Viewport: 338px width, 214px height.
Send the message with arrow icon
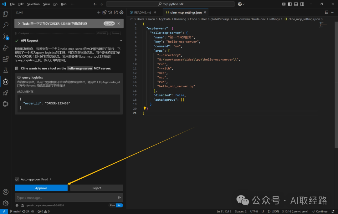coord(119,197)
